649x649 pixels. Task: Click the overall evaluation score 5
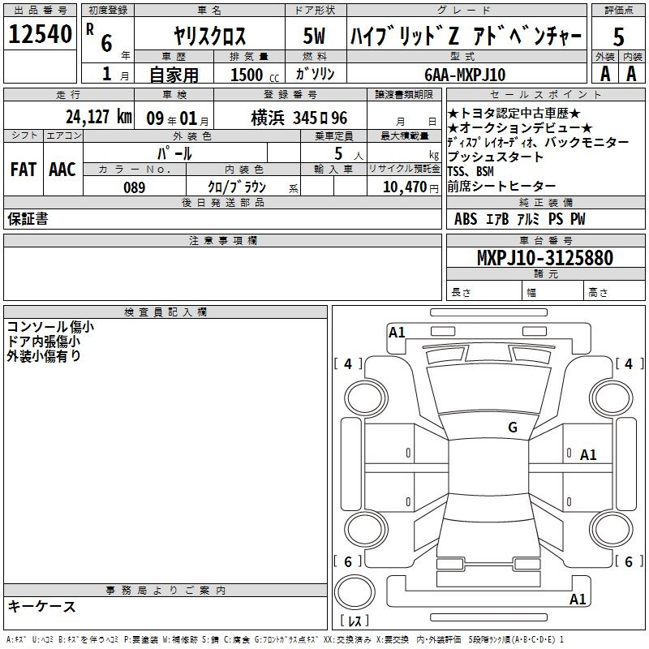point(618,37)
